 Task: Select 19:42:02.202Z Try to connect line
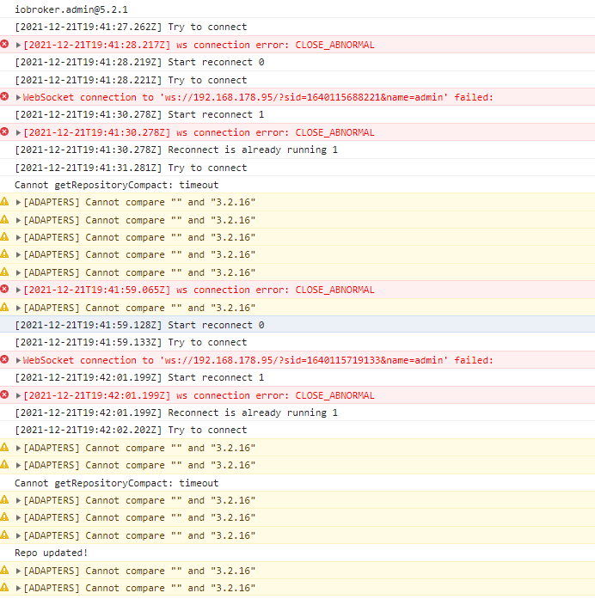[131, 431]
